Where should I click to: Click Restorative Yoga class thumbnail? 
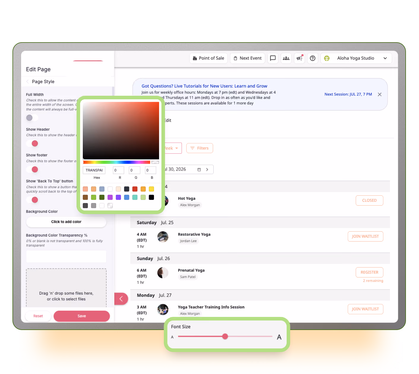[x=163, y=237]
